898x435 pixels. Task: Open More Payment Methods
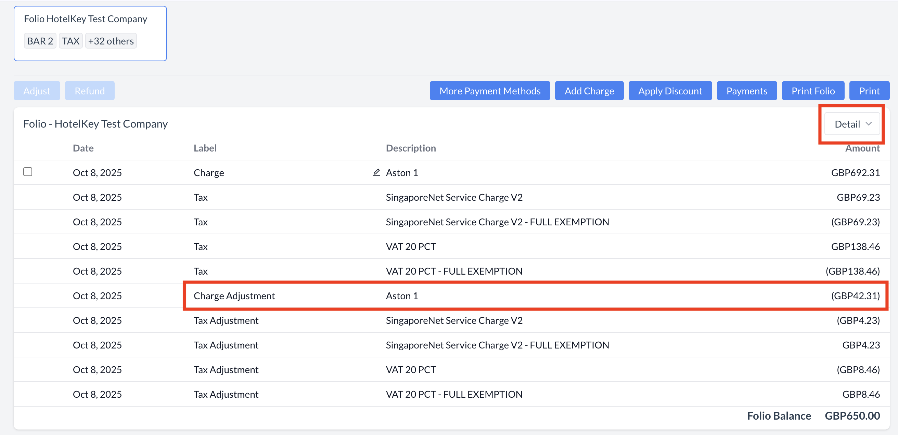click(x=489, y=91)
